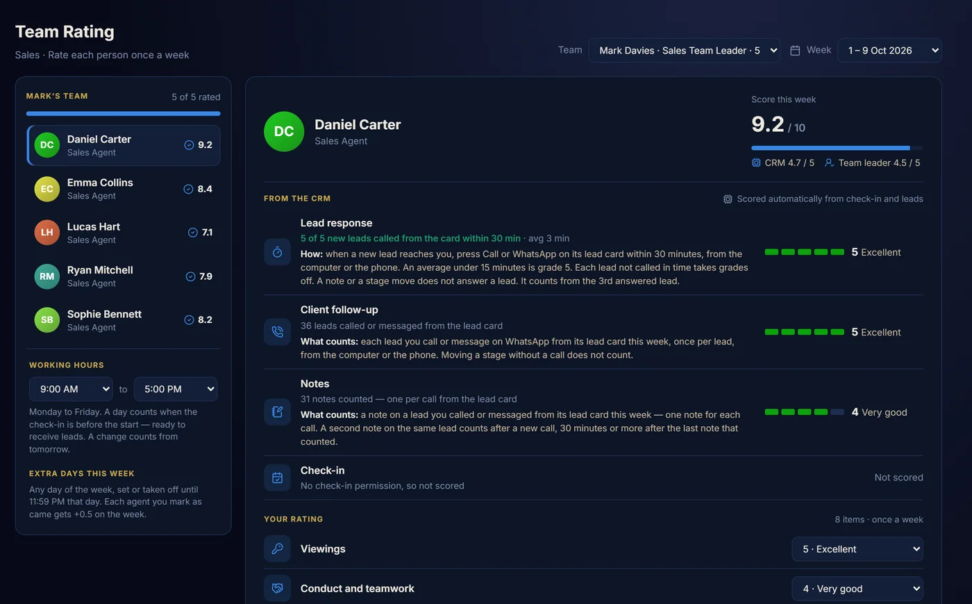The width and height of the screenshot is (972, 604).
Task: Click the Score this week progress bar
Action: (837, 148)
